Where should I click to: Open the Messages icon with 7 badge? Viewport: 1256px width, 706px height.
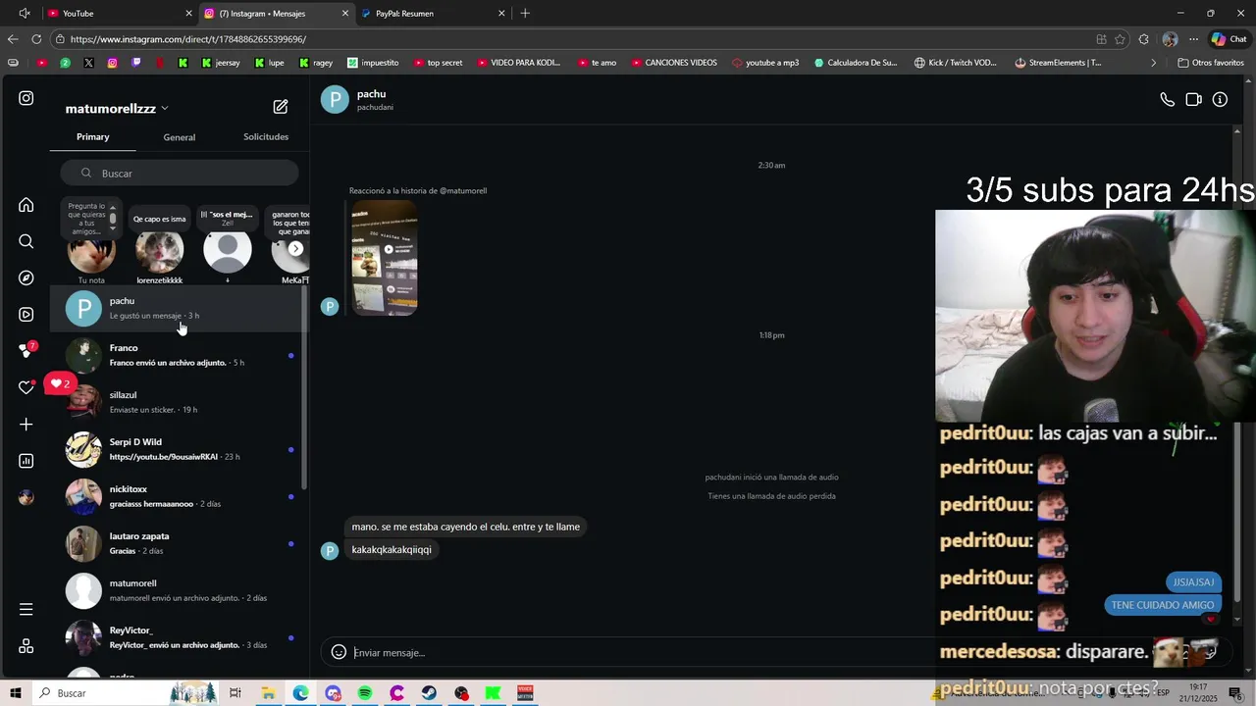(x=27, y=350)
